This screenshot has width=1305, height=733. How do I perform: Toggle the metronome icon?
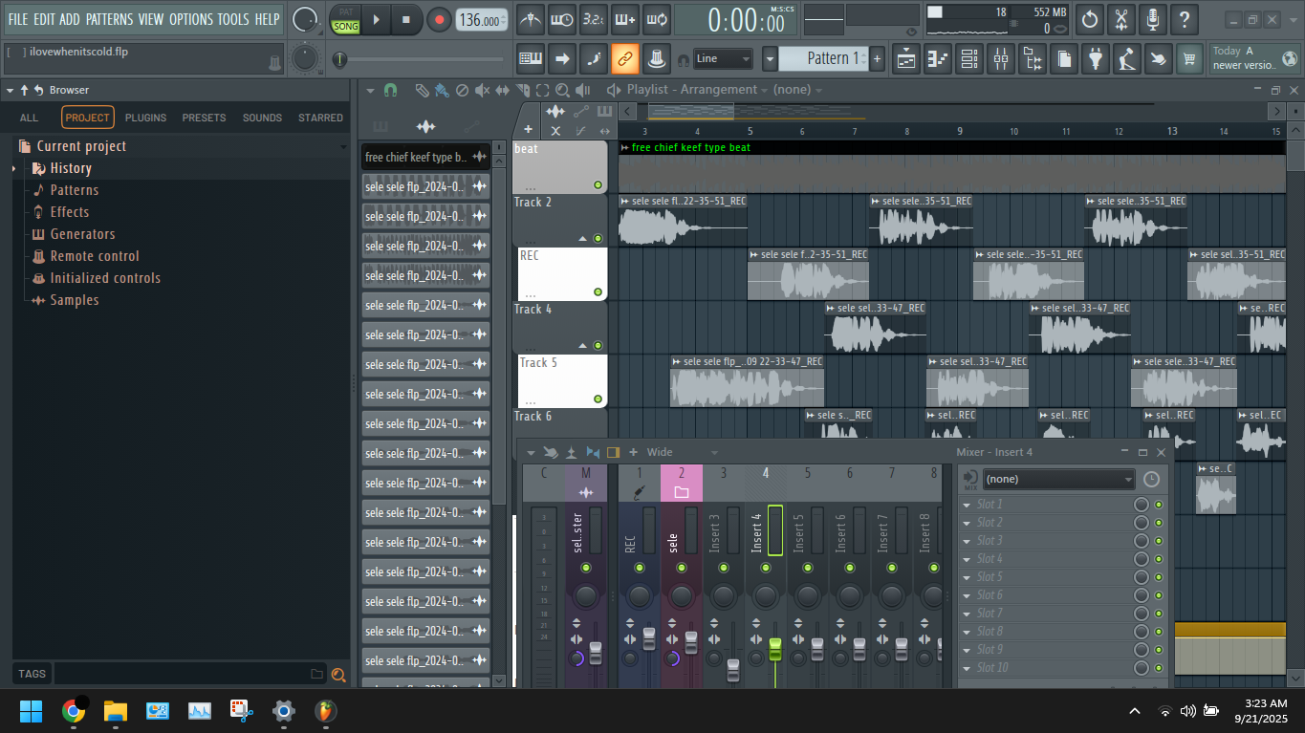coord(531,19)
